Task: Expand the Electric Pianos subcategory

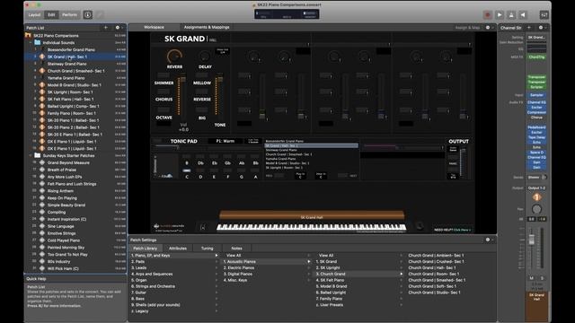Action: point(309,267)
